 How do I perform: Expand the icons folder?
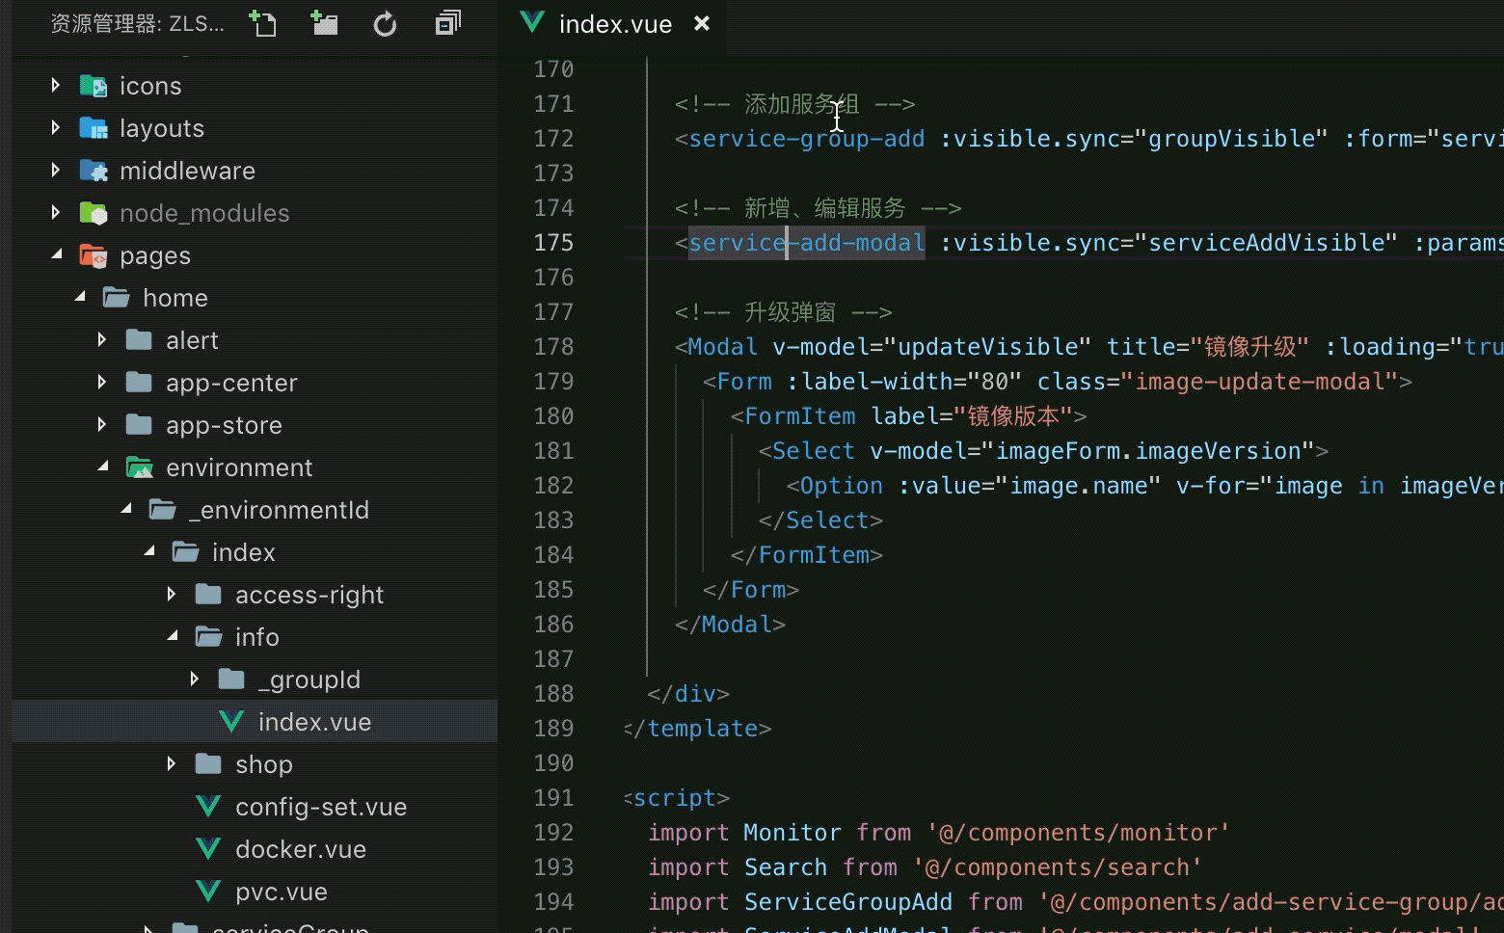[56, 86]
